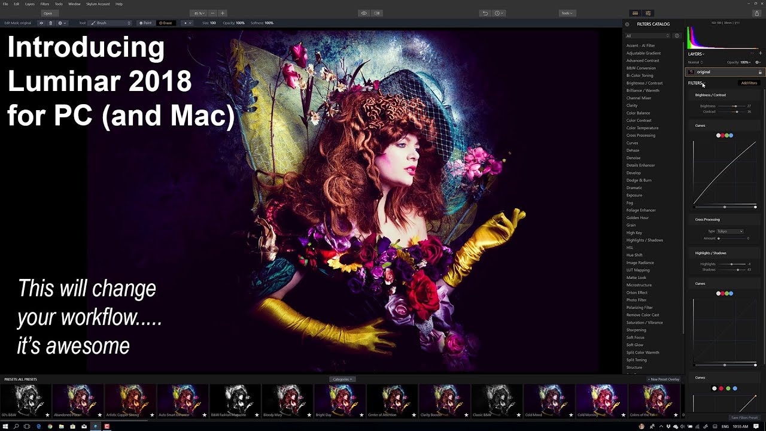Choose the Golden Hour filter
The image size is (766, 431).
637,218
